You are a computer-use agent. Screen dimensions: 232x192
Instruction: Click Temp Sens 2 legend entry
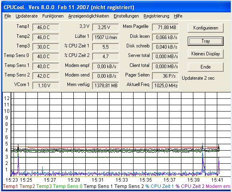pos(129,186)
